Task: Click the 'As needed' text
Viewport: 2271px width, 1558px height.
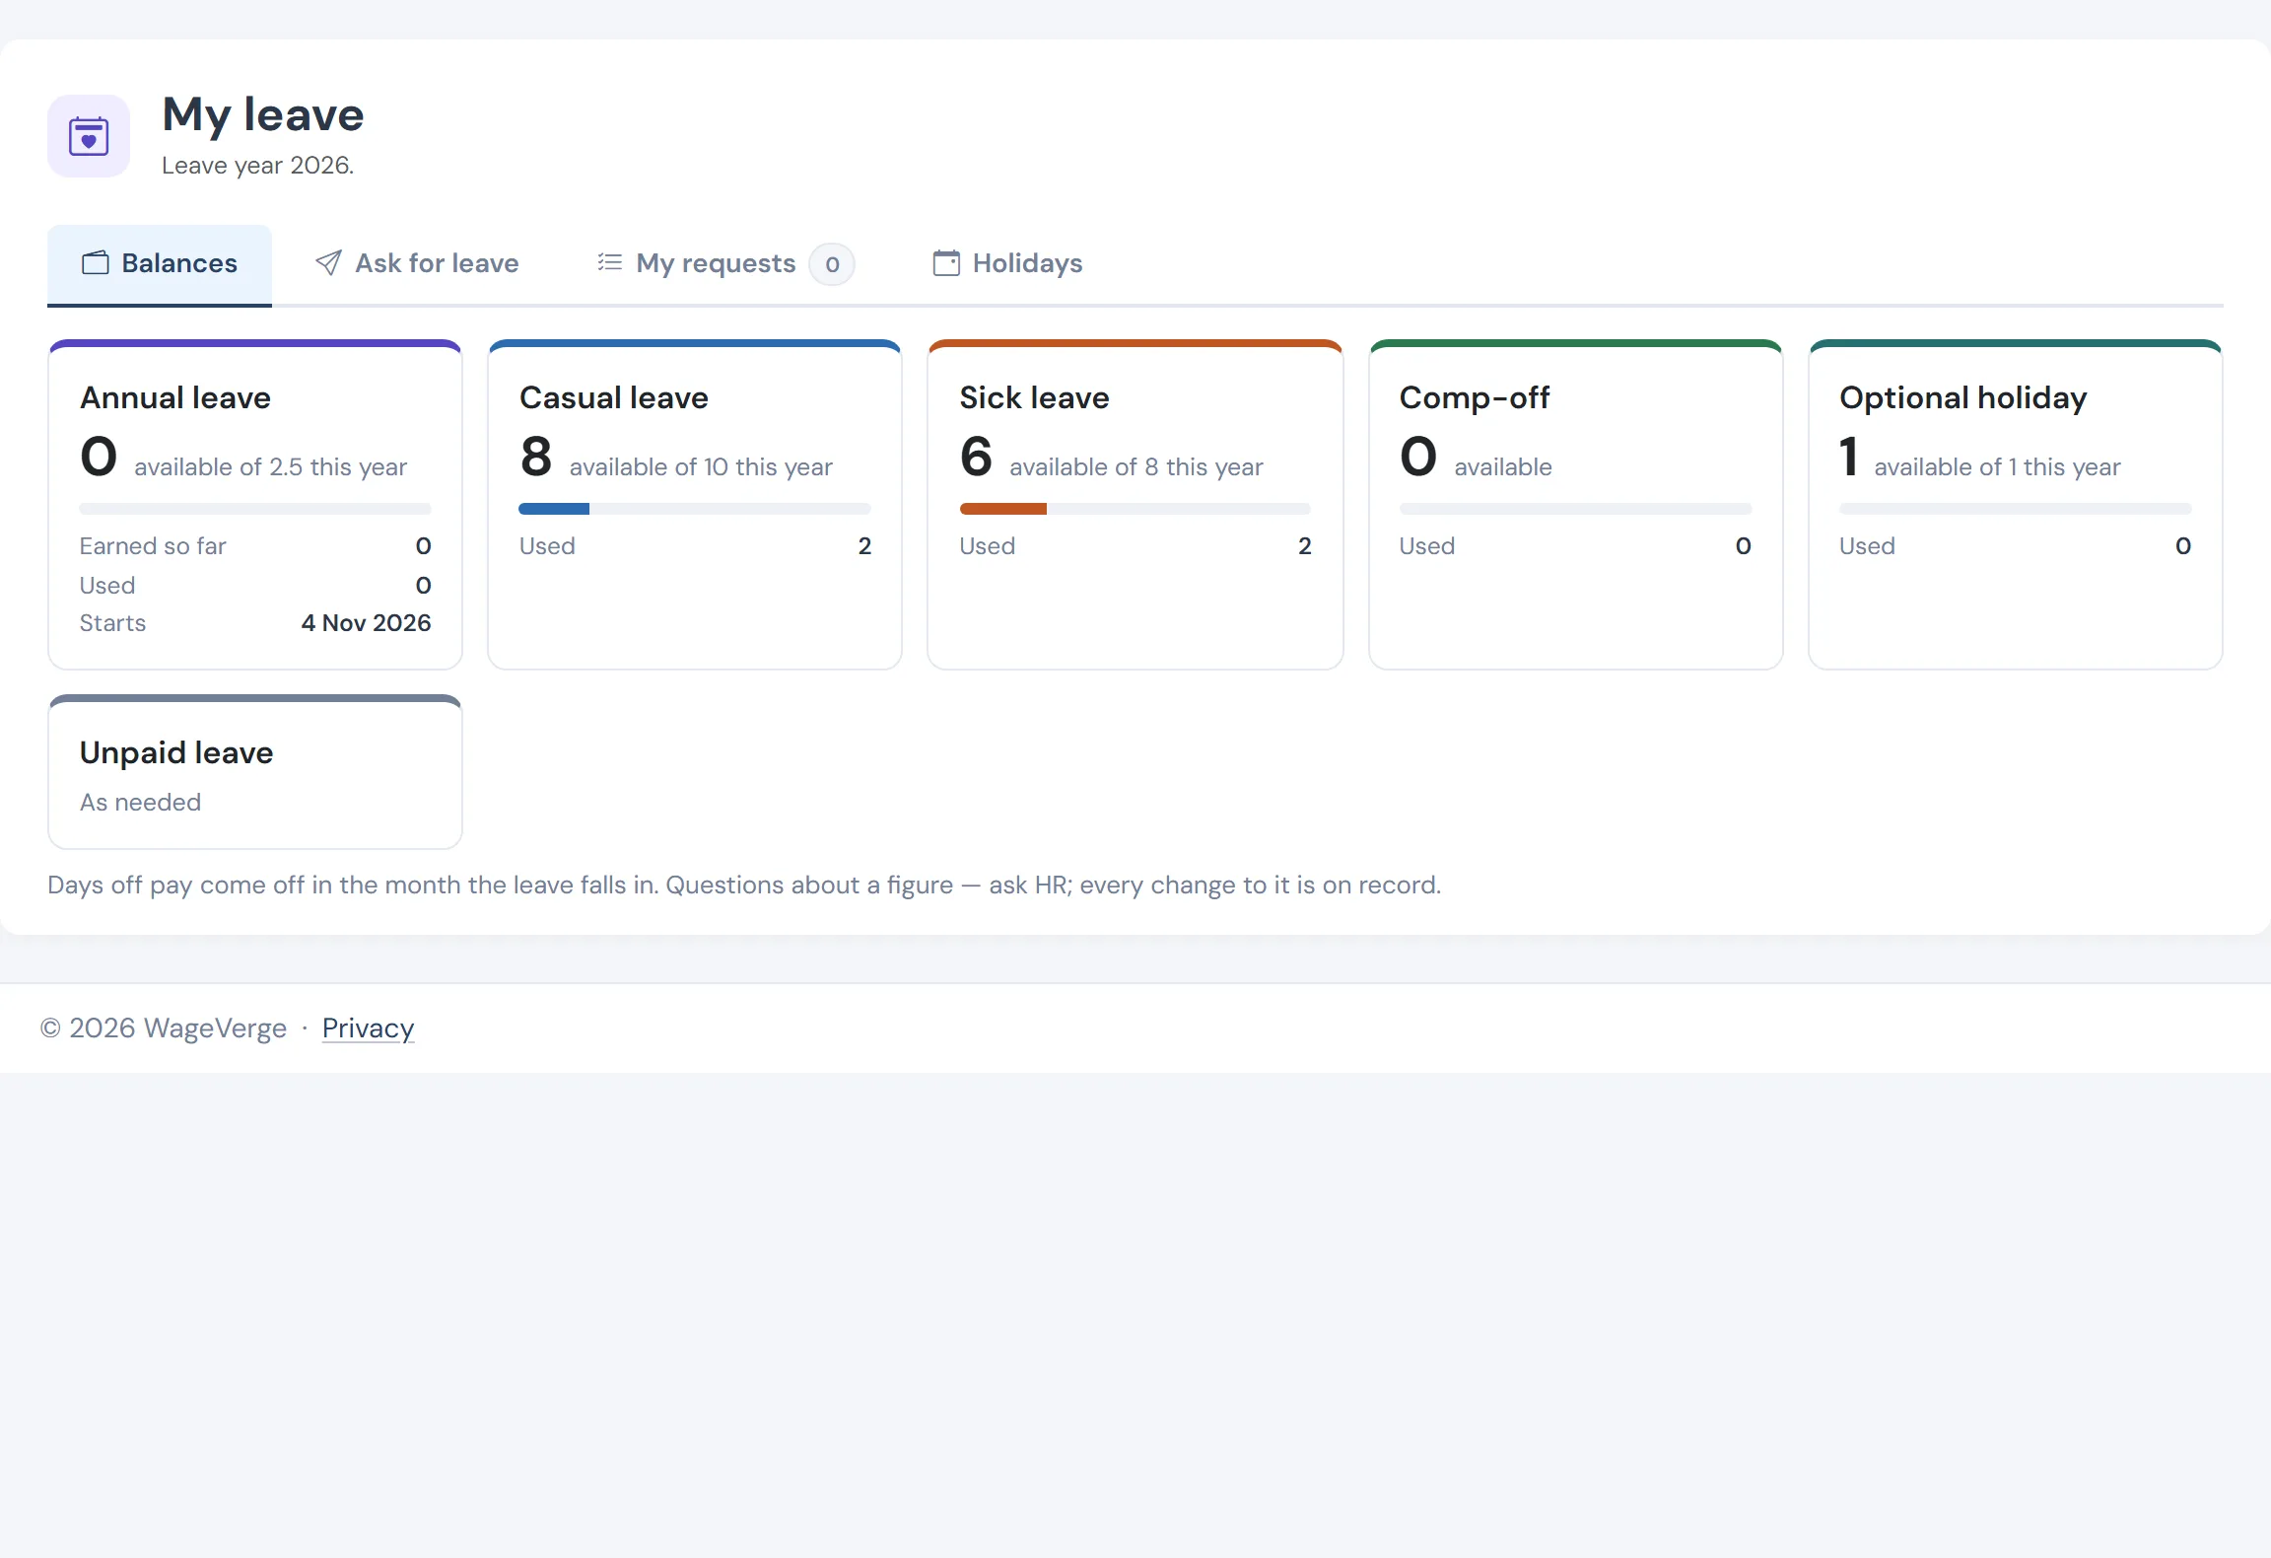Action: [x=141, y=802]
